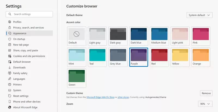218x112 pixels.
Task: Open Cookies and site permissions
Action: point(29,56)
